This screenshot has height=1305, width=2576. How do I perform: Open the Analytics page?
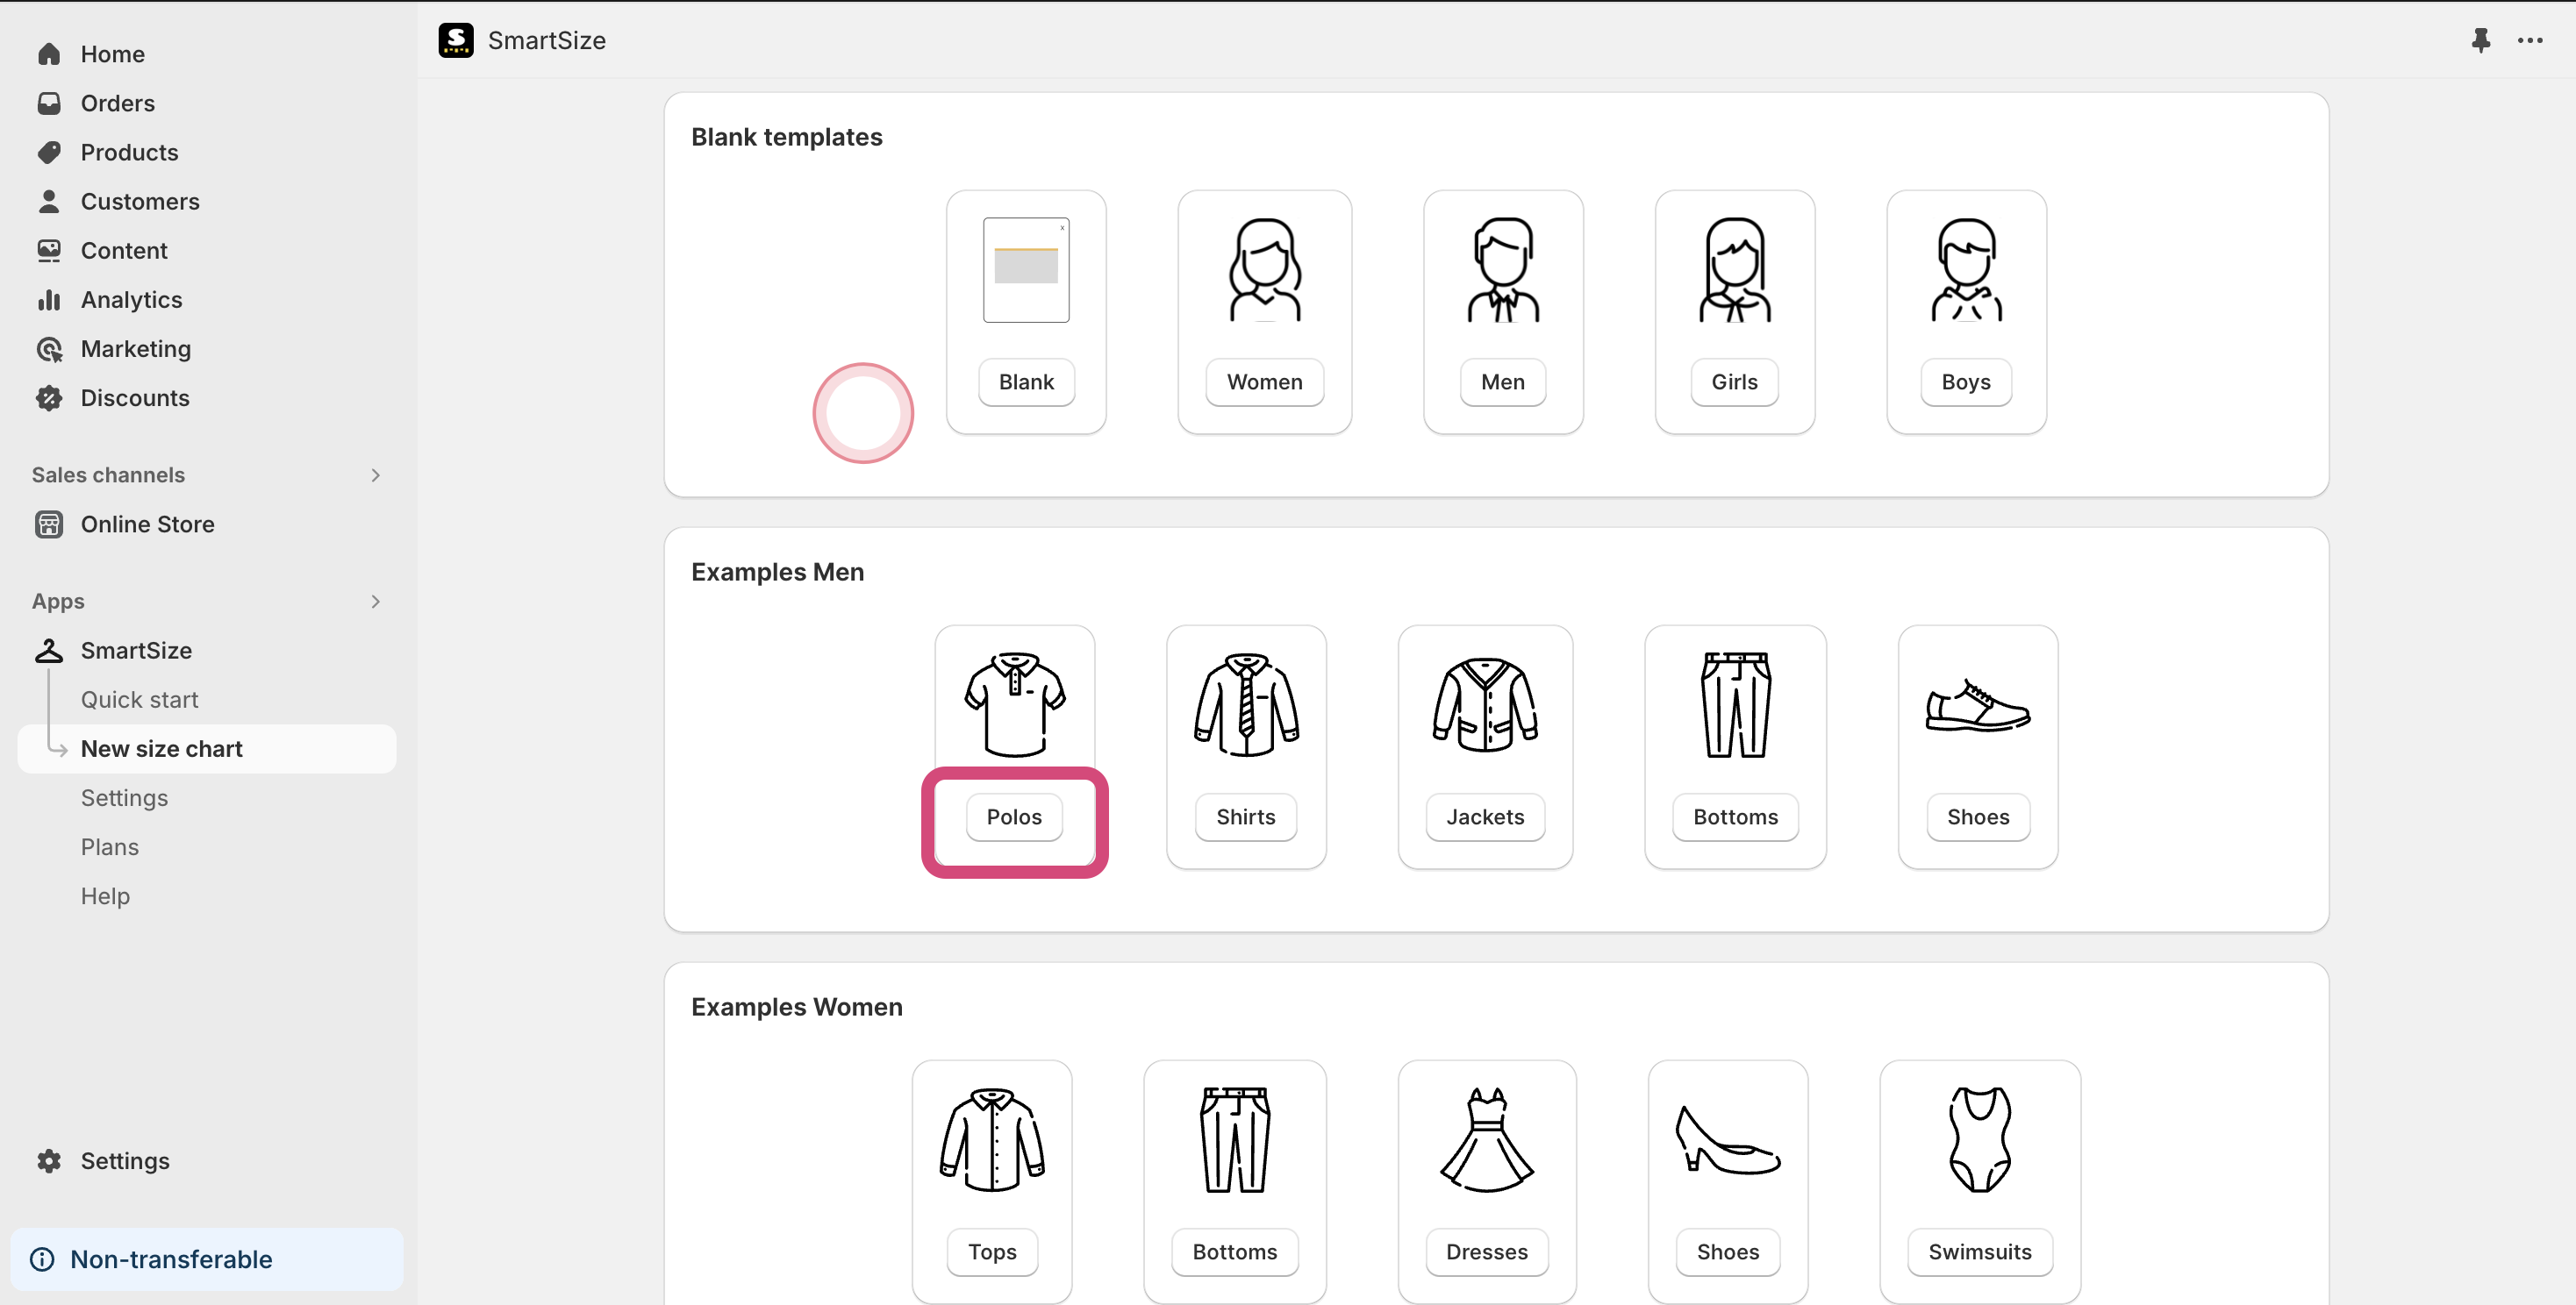pyautogui.click(x=131, y=300)
